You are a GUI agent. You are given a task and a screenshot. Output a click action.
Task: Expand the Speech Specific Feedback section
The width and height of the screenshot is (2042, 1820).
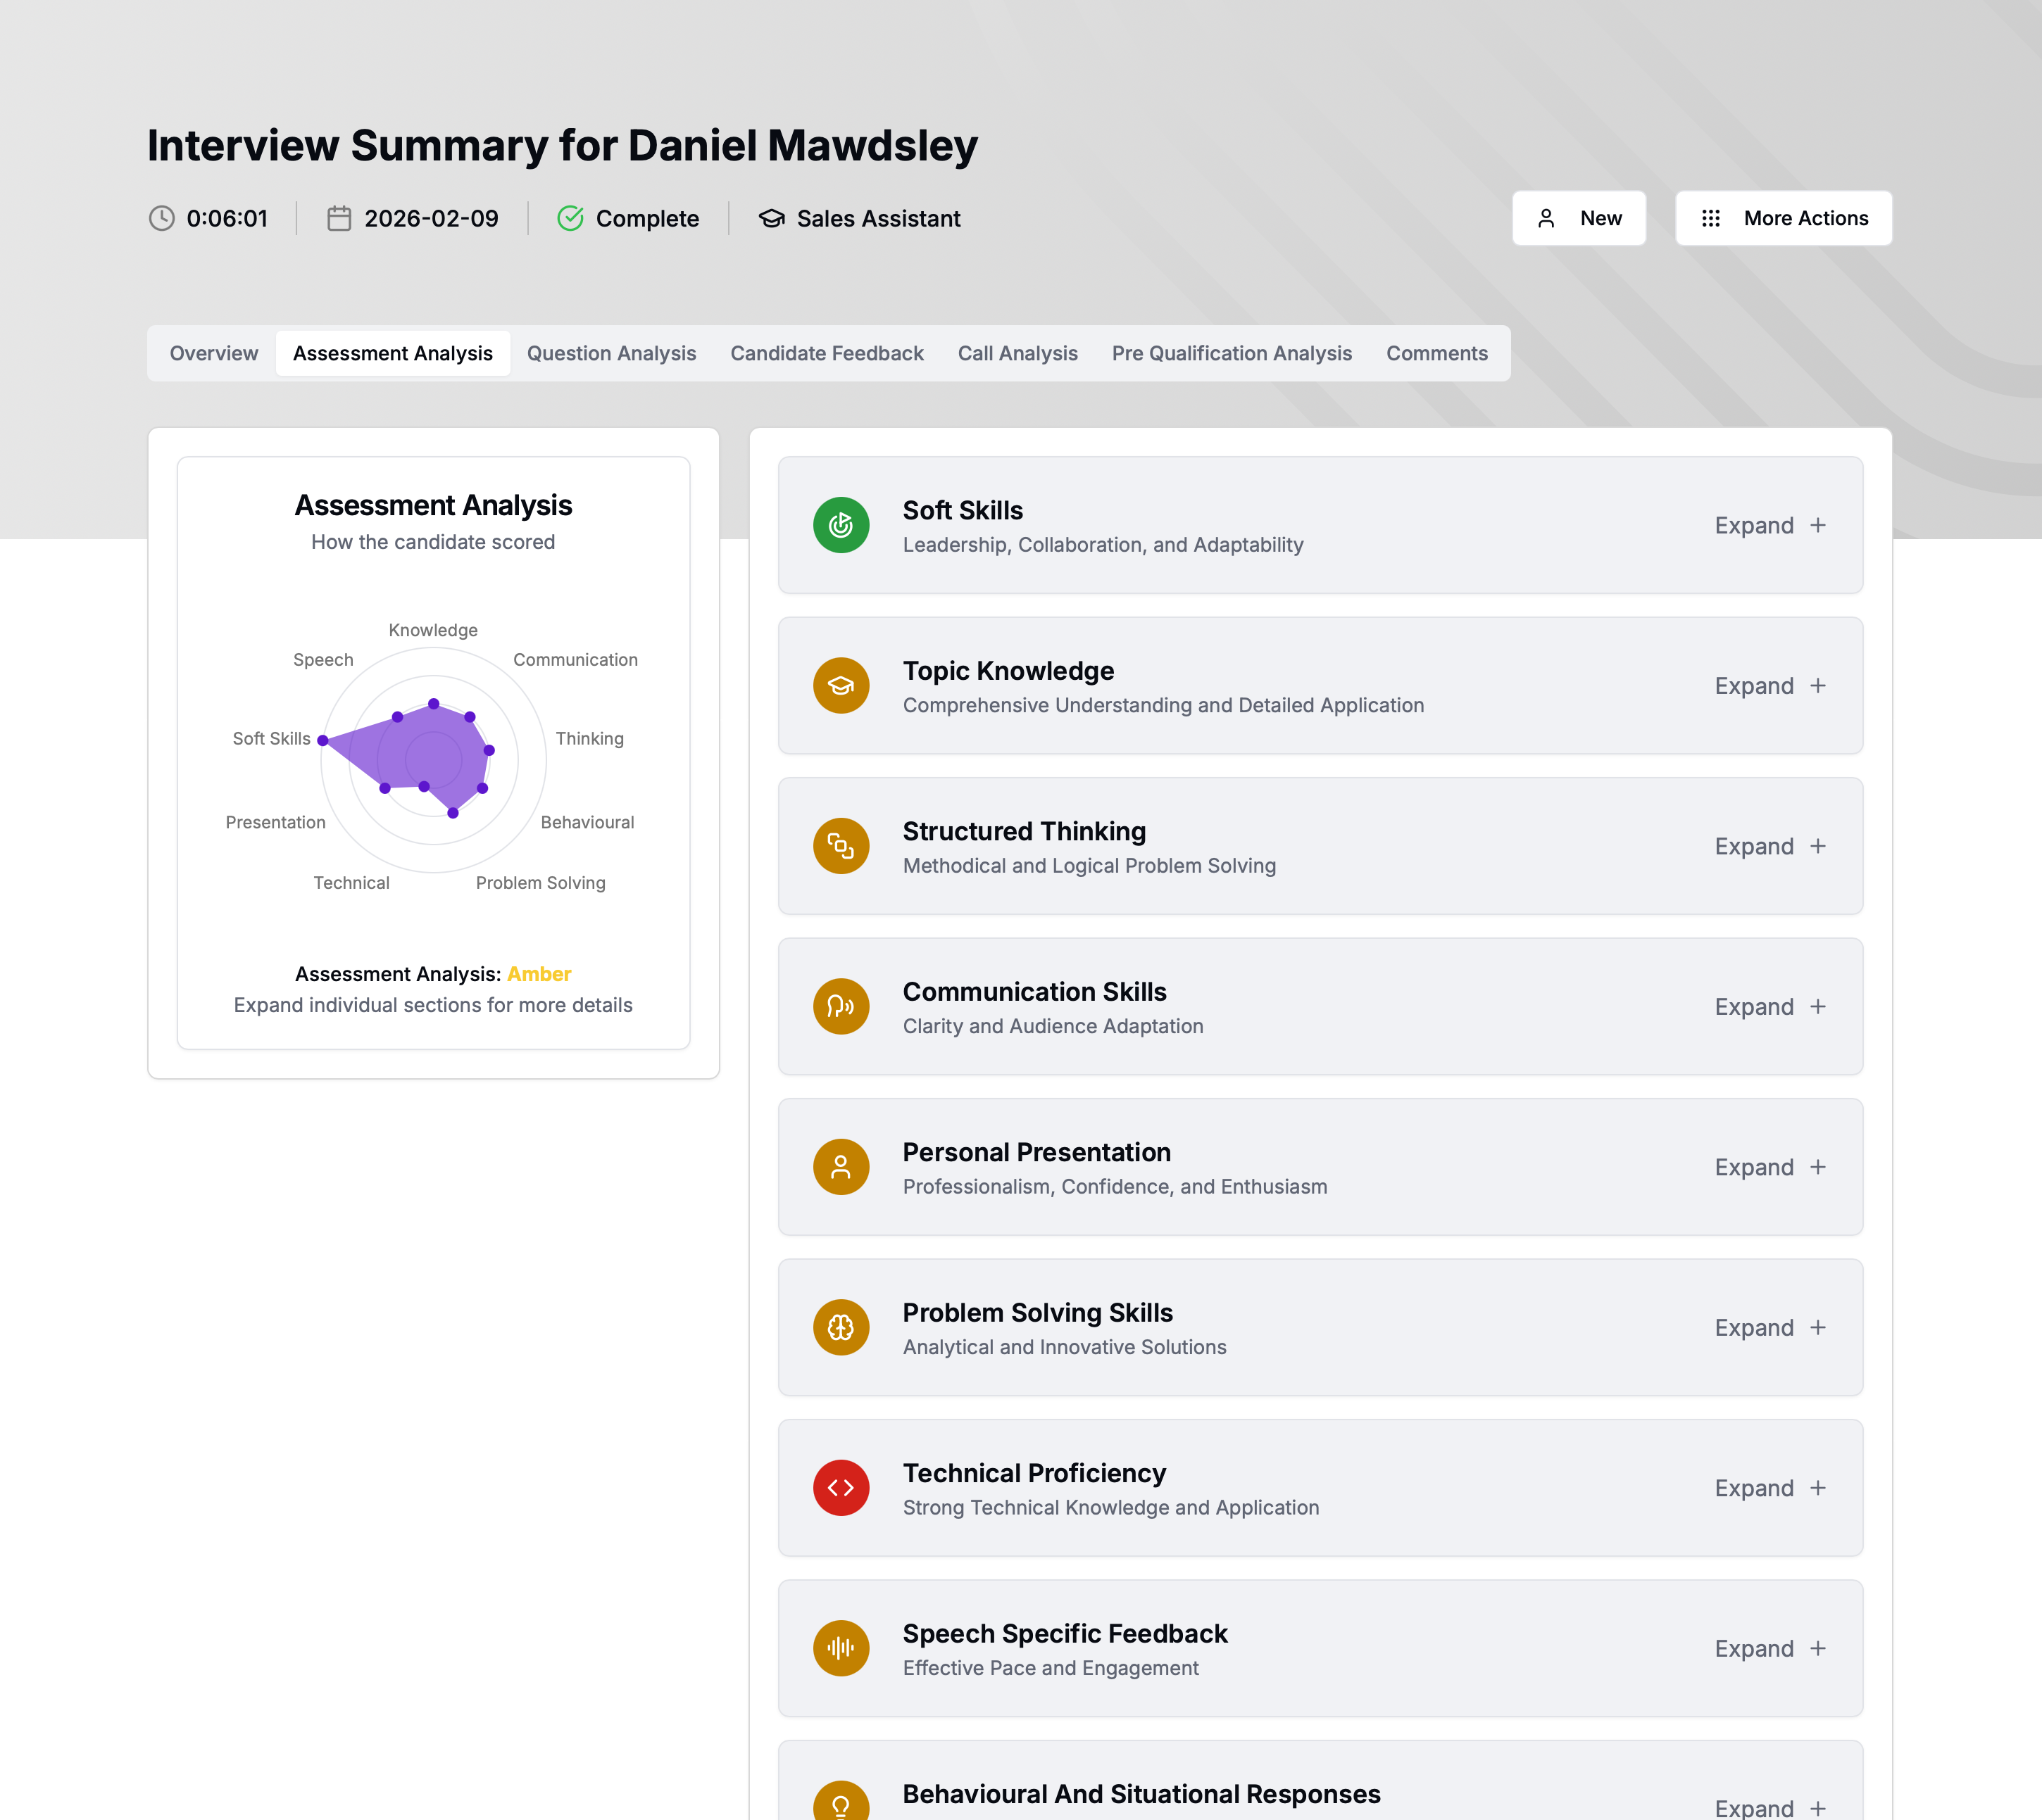point(1769,1648)
